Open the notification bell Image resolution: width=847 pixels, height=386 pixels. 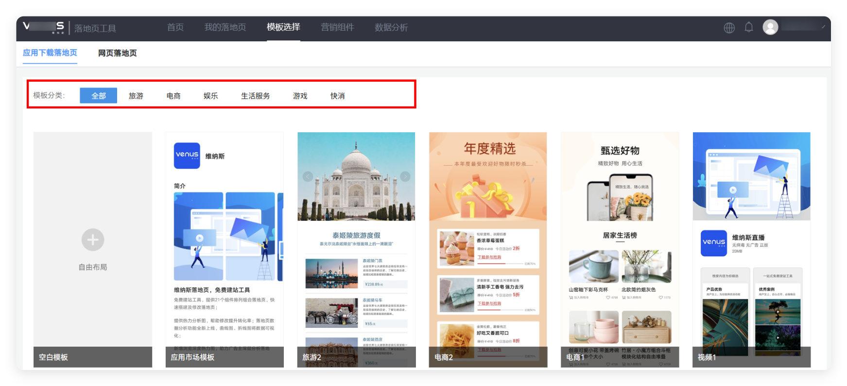tap(749, 27)
